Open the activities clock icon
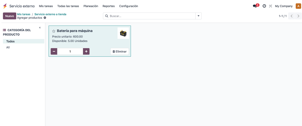 264,6
